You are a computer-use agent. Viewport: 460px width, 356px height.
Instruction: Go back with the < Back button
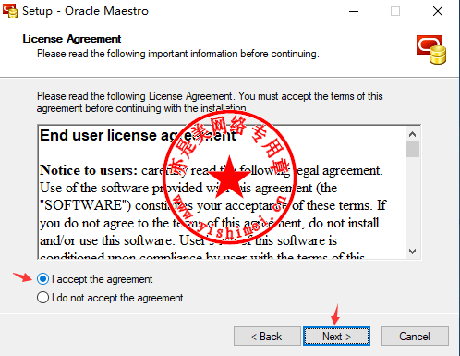coord(267,337)
